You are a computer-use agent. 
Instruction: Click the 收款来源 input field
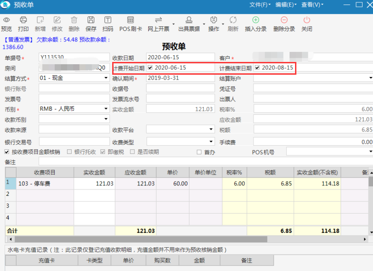pos(74,129)
